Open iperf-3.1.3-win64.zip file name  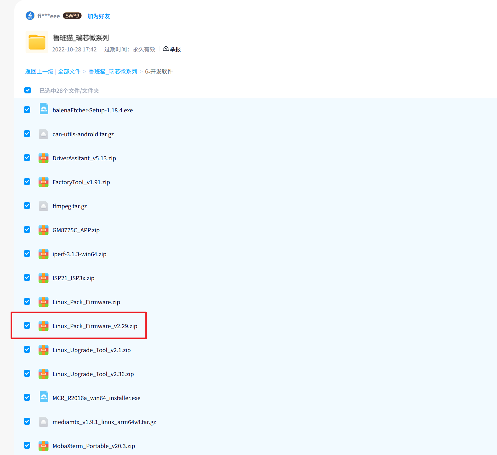pyautogui.click(x=79, y=254)
